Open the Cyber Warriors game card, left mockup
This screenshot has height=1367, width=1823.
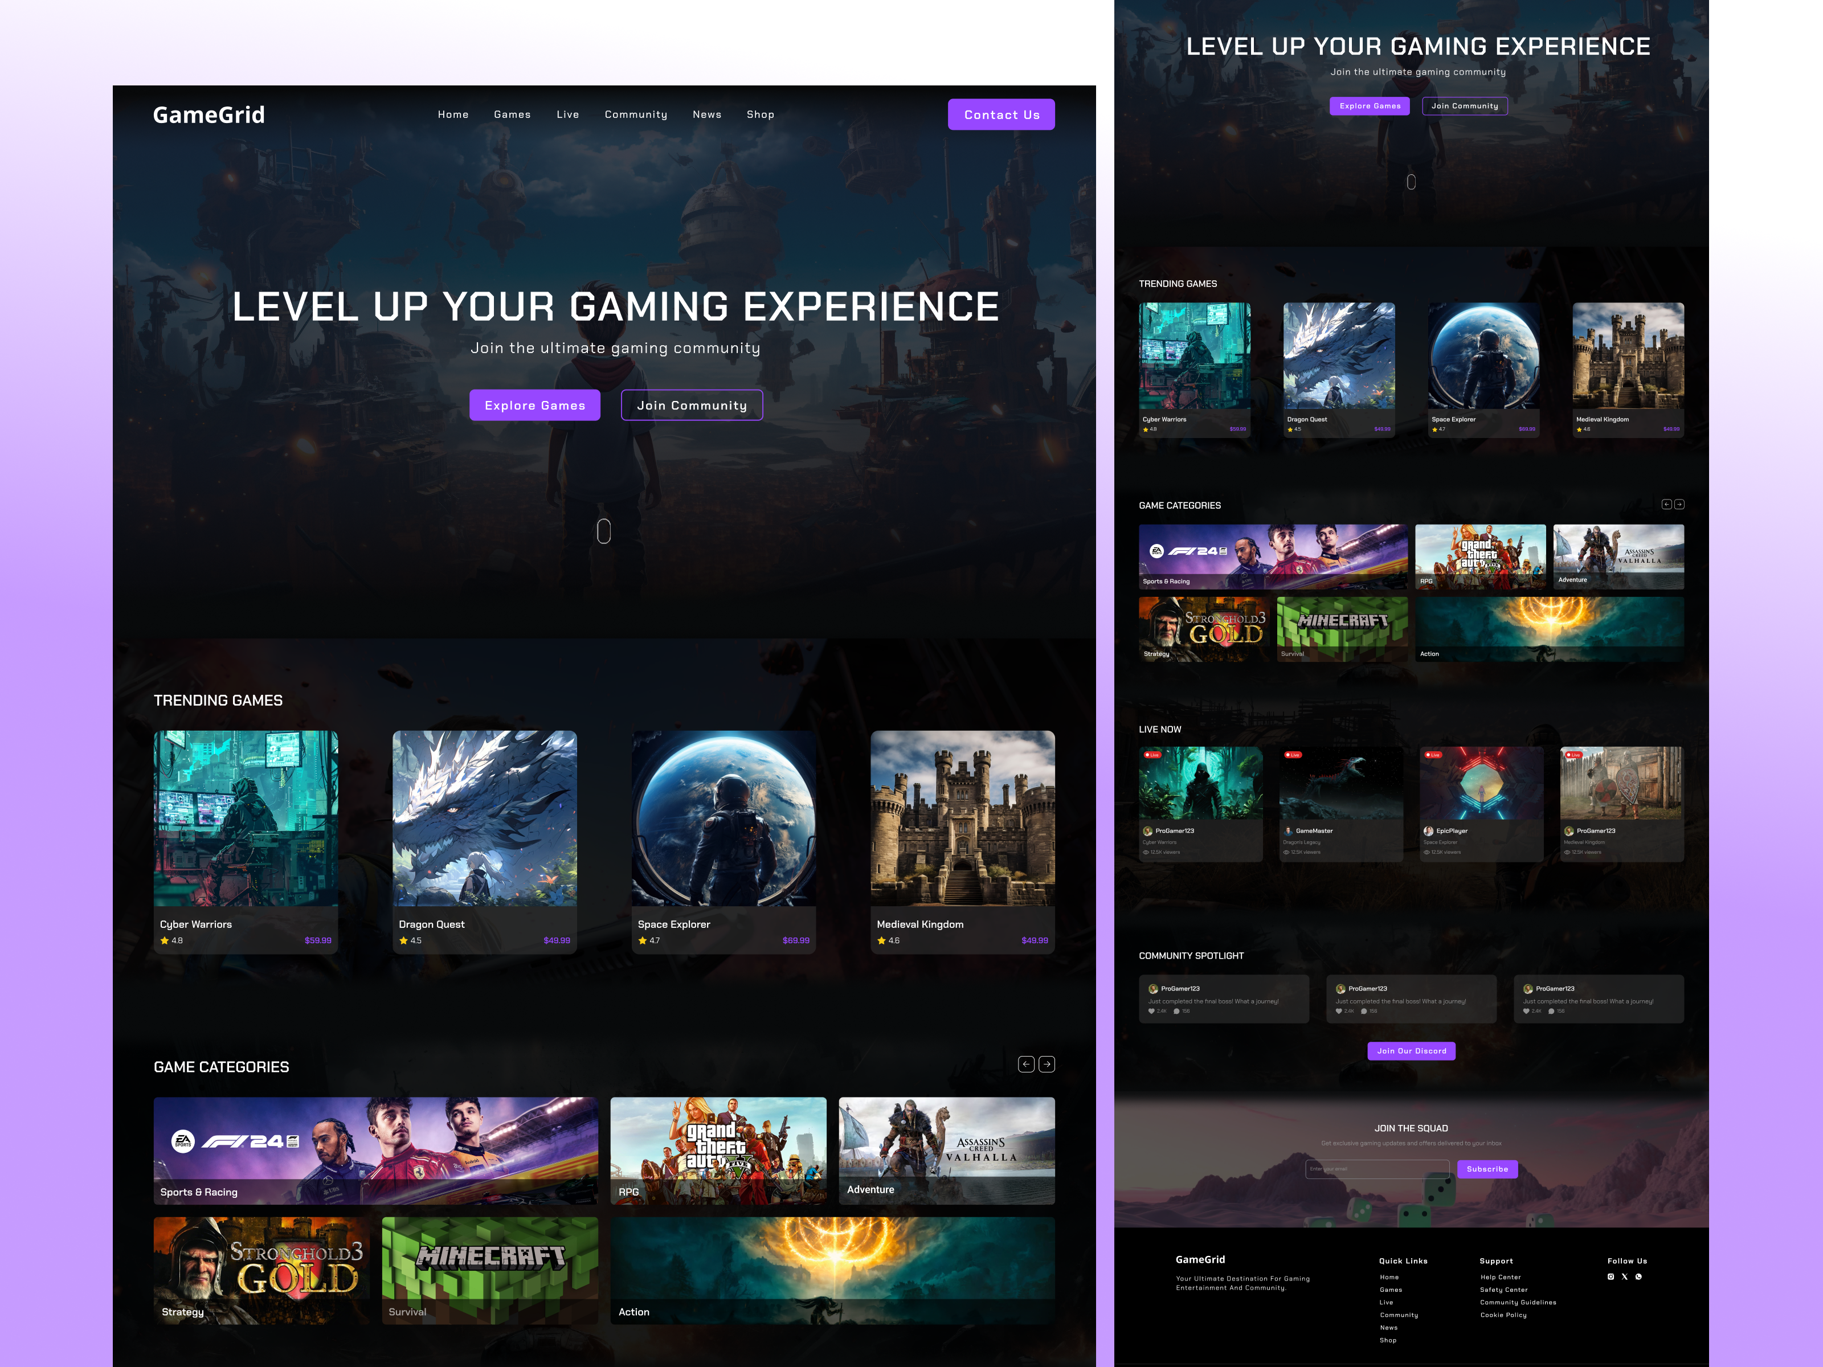click(x=246, y=842)
